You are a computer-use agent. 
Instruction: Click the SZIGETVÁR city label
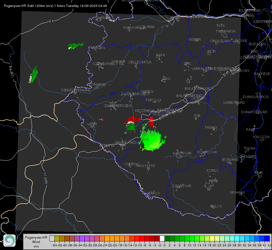click(182, 186)
